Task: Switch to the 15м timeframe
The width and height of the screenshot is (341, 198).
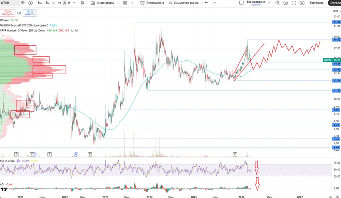Action: click(46, 3)
